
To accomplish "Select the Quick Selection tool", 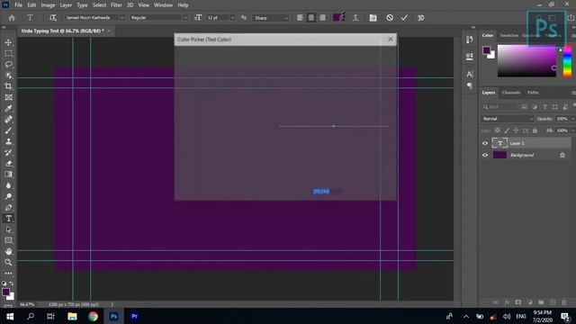I will [8, 76].
